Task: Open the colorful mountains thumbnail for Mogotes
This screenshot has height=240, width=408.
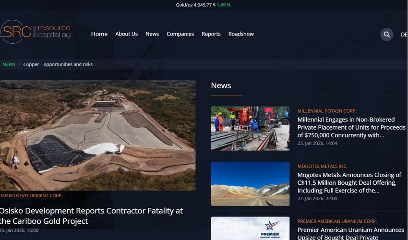Action: (250, 184)
